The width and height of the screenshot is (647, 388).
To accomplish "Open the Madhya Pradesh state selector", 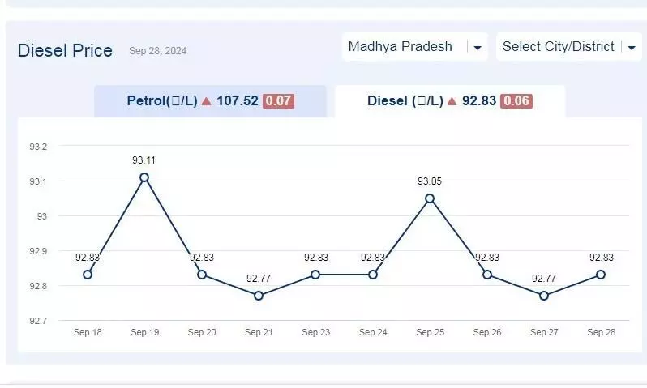I will [x=414, y=47].
